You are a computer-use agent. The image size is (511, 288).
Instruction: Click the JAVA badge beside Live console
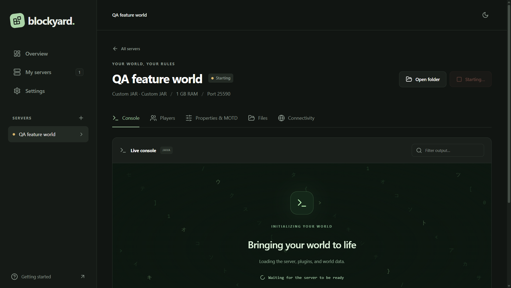(166, 150)
